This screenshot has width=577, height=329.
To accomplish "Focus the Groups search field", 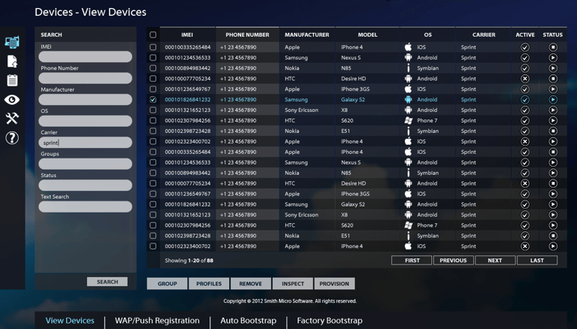I will tap(86, 164).
